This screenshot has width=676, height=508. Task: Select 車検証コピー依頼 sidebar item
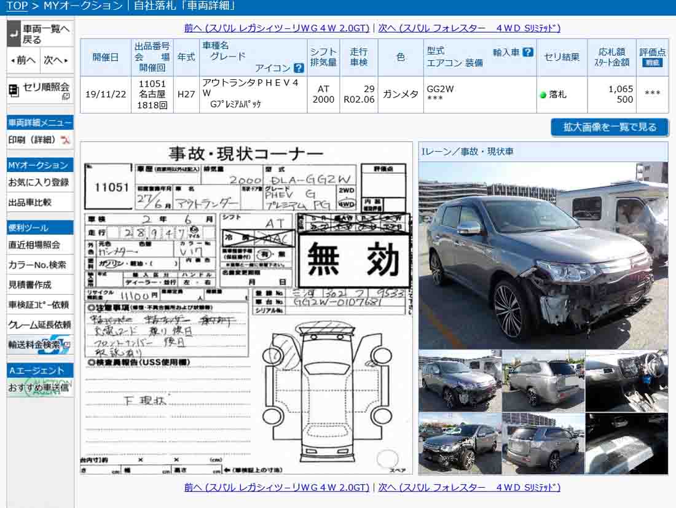pyautogui.click(x=39, y=305)
